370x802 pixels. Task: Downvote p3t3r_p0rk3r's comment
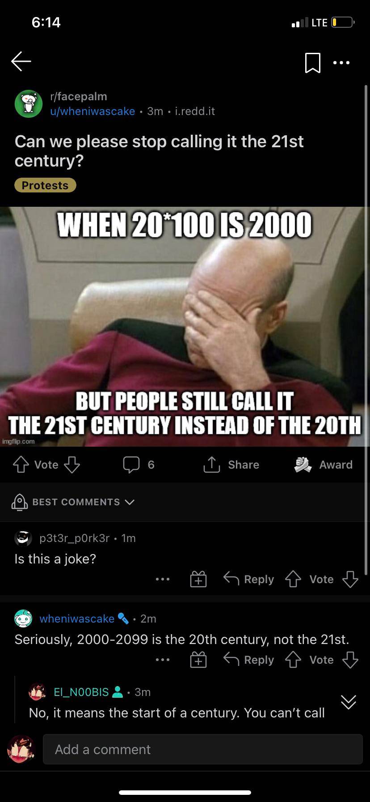350,579
